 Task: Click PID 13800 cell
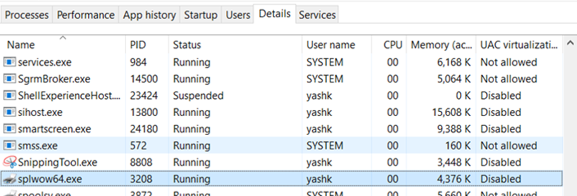coord(144,112)
